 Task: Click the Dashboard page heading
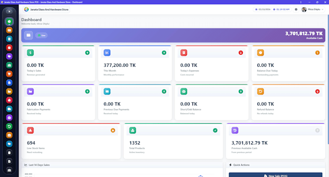pos(31,20)
